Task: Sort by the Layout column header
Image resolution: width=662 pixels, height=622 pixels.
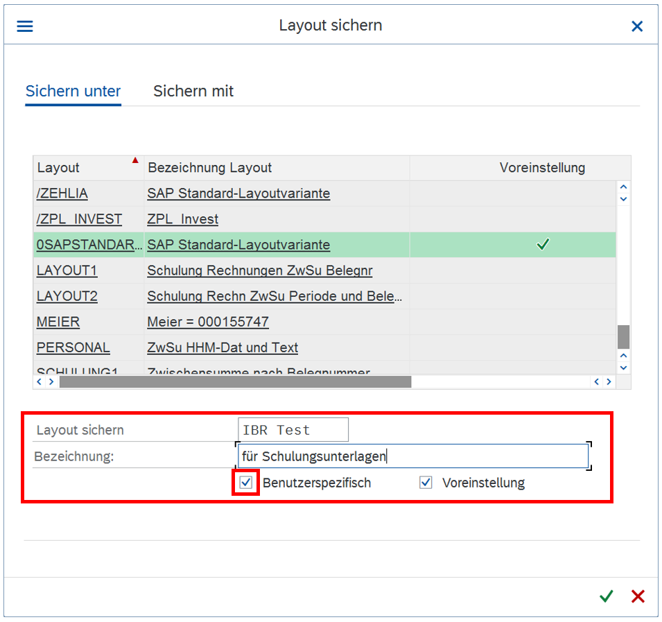Action: (59, 168)
